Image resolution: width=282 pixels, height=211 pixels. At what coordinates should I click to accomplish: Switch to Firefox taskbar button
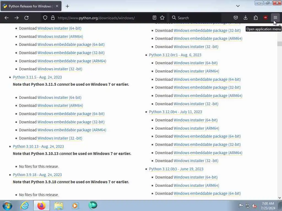point(42,206)
